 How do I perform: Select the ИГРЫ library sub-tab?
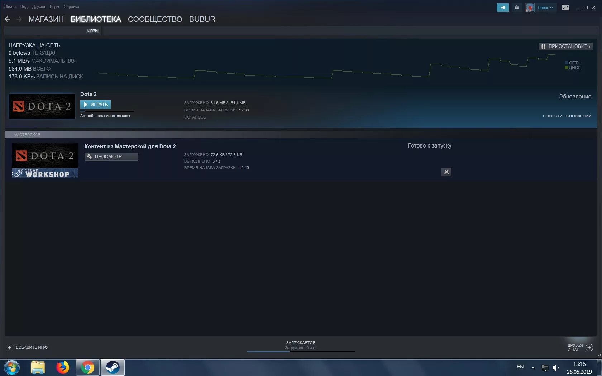click(x=93, y=31)
